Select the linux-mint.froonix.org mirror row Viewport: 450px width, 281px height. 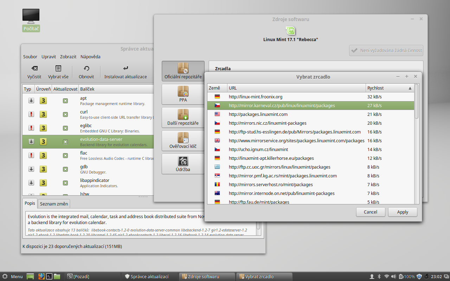281,97
